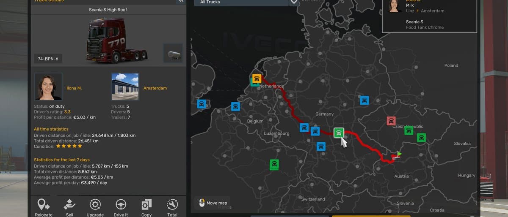Select the green truck marker nearest Slovakia
Viewport: 508px width, 217px height.
click(421, 138)
